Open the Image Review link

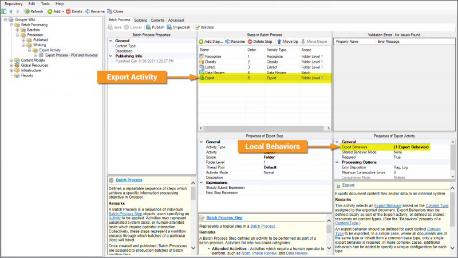[x=264, y=253]
